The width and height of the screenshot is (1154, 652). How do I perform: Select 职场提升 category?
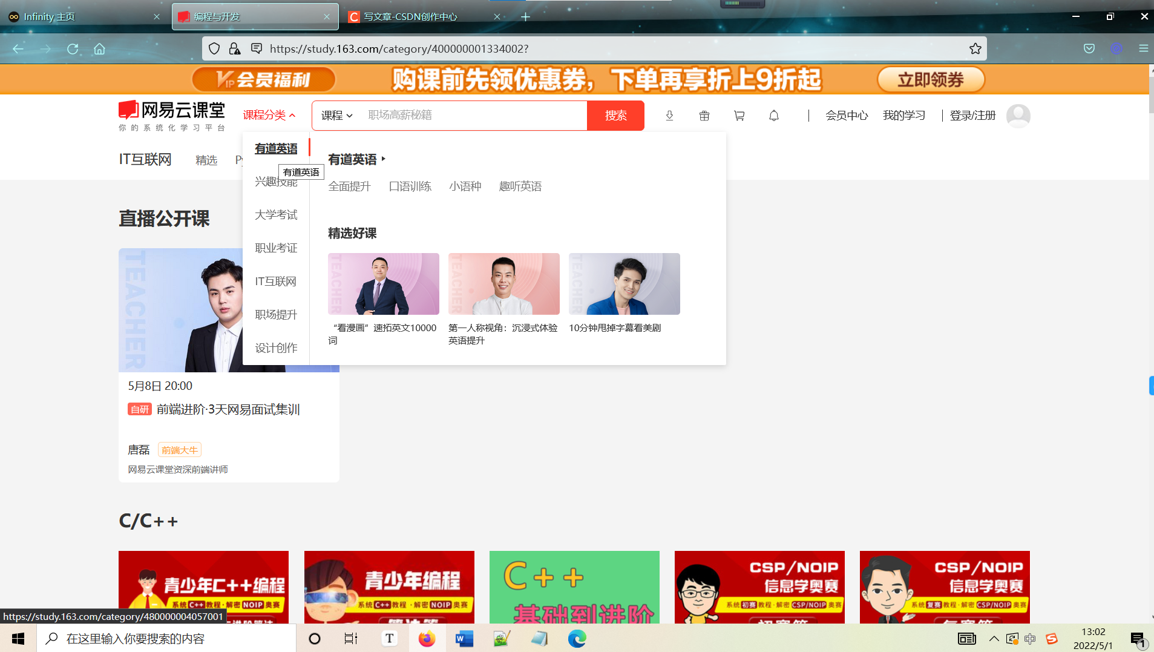276,315
